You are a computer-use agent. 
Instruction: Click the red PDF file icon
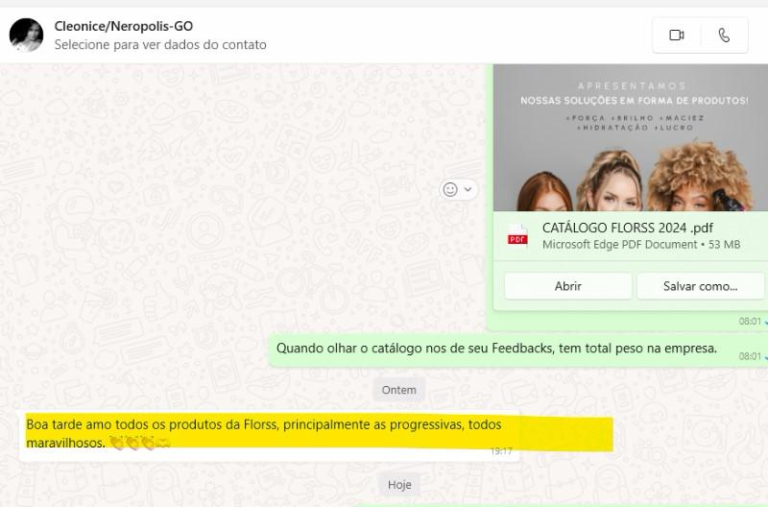pos(517,236)
